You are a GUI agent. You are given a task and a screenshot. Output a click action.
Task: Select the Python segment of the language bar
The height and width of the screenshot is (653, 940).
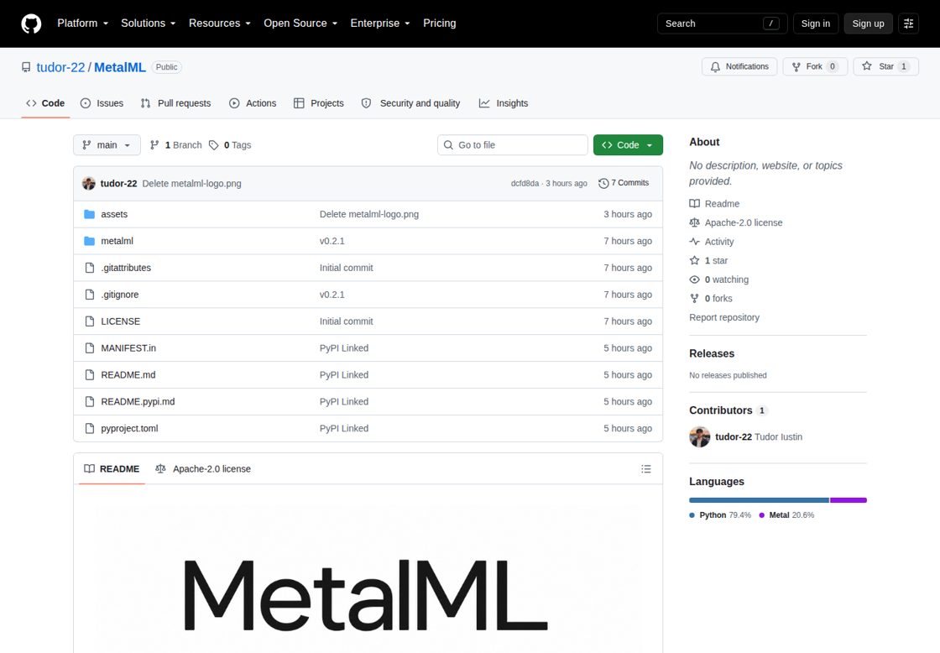point(759,500)
